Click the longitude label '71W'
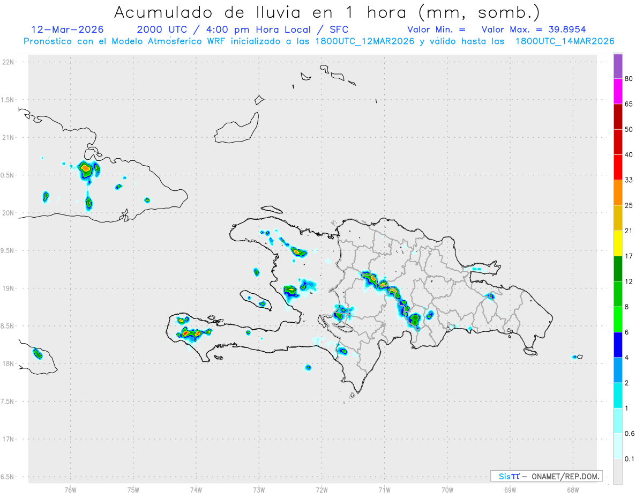The width and height of the screenshot is (643, 497). pyautogui.click(x=384, y=490)
